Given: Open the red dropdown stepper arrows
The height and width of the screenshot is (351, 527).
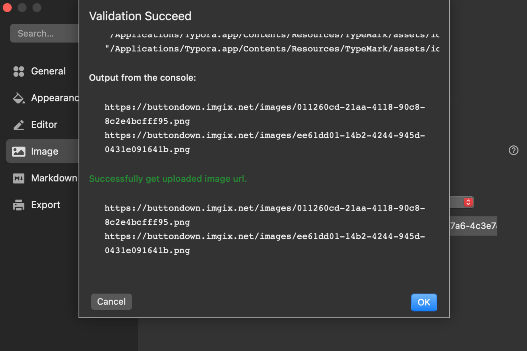Looking at the screenshot, I should (468, 202).
